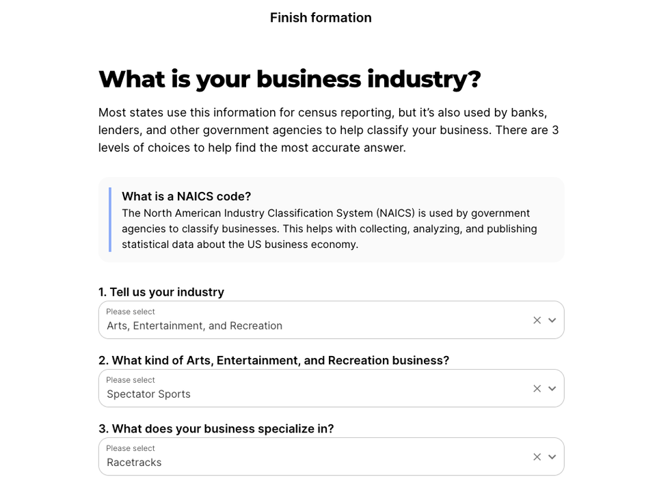This screenshot has width=657, height=492.
Task: Click the X icon in the last select field
Action: tap(537, 456)
